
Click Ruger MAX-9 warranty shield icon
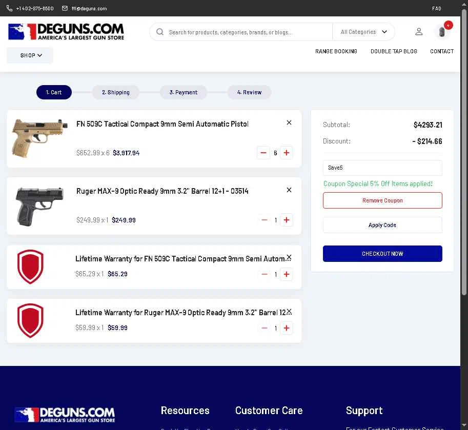click(30, 321)
